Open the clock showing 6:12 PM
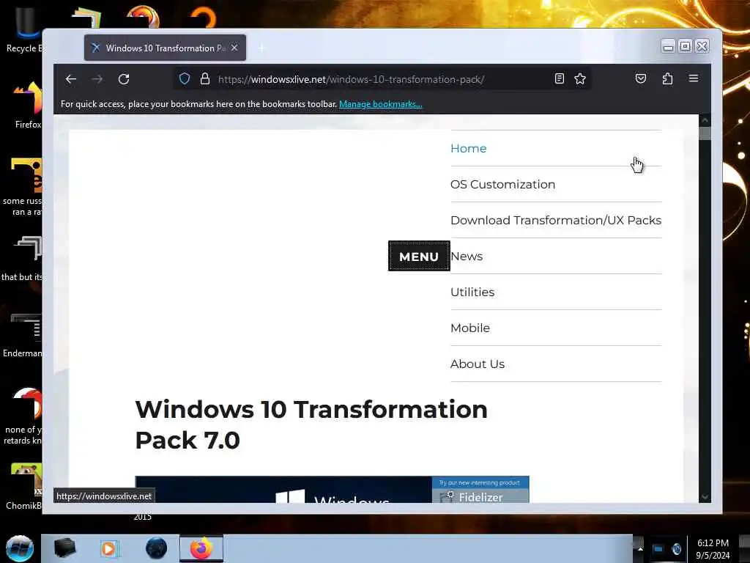 tap(713, 549)
